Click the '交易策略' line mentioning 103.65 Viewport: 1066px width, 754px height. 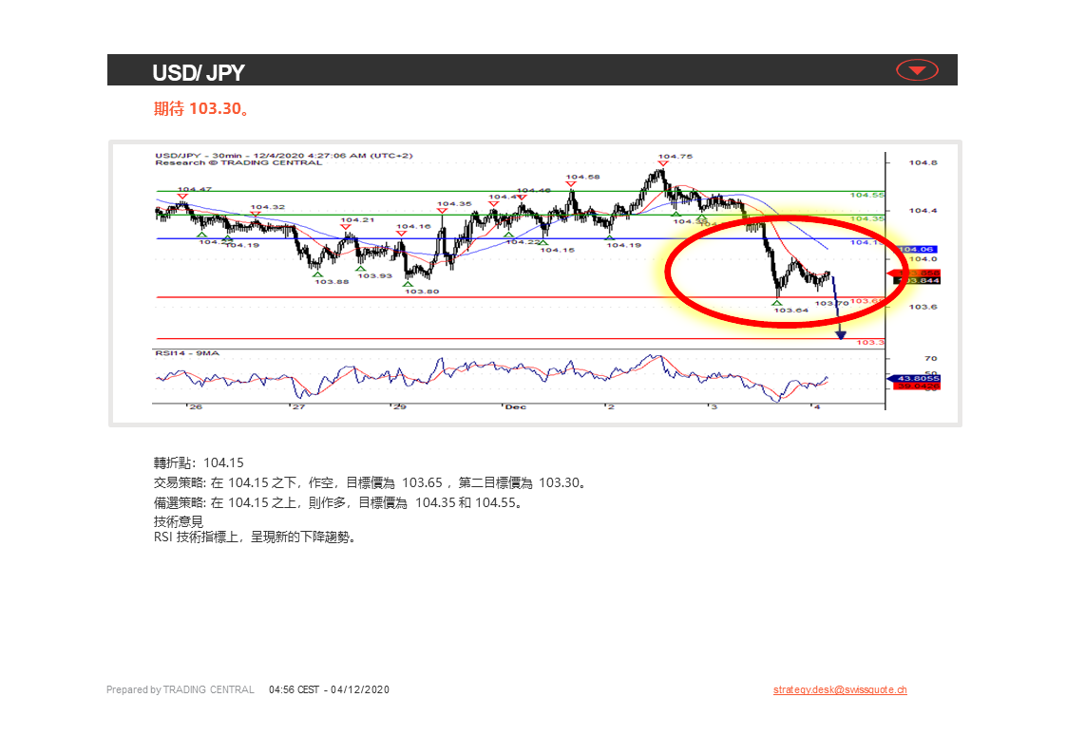coord(370,483)
